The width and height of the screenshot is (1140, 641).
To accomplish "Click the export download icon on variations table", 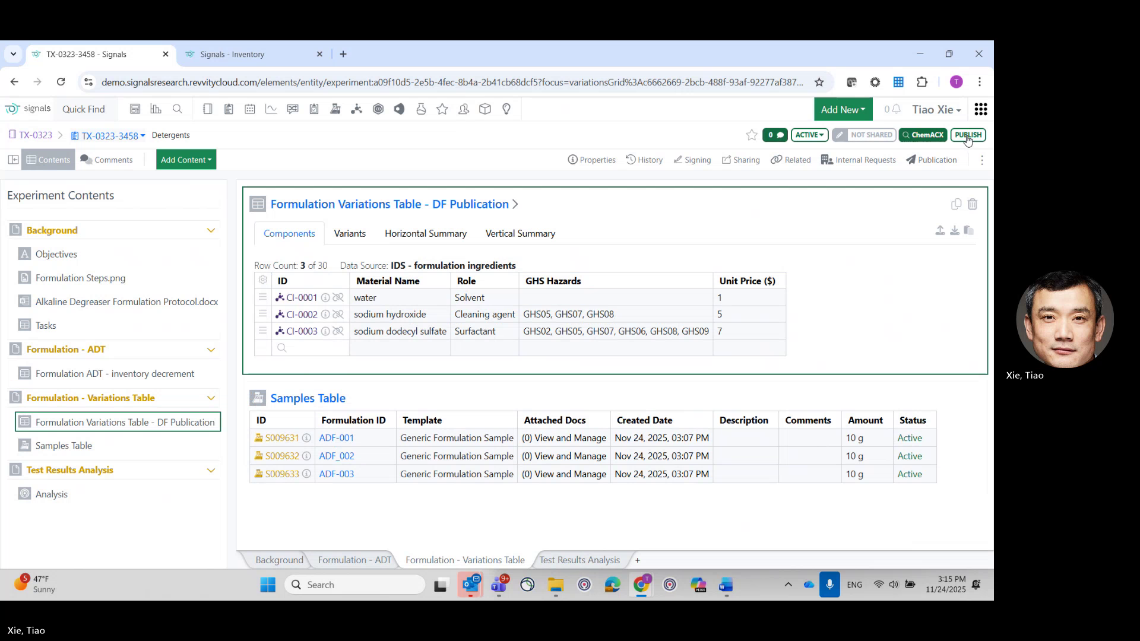I will [954, 231].
